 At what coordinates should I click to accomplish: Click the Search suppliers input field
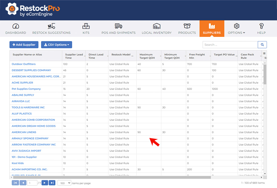click(230, 45)
